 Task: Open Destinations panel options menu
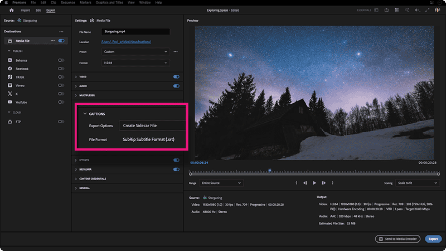tap(61, 32)
